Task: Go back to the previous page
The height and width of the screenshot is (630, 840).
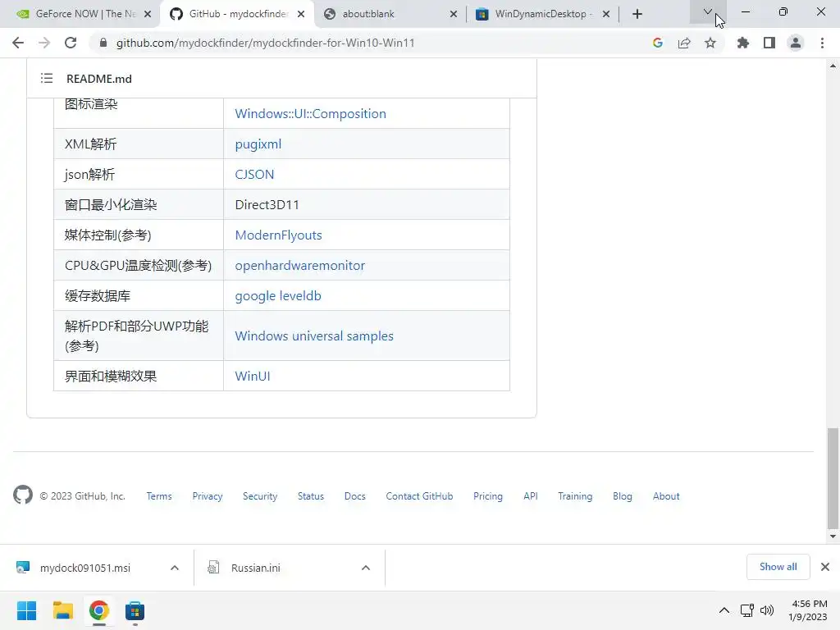Action: (x=18, y=43)
